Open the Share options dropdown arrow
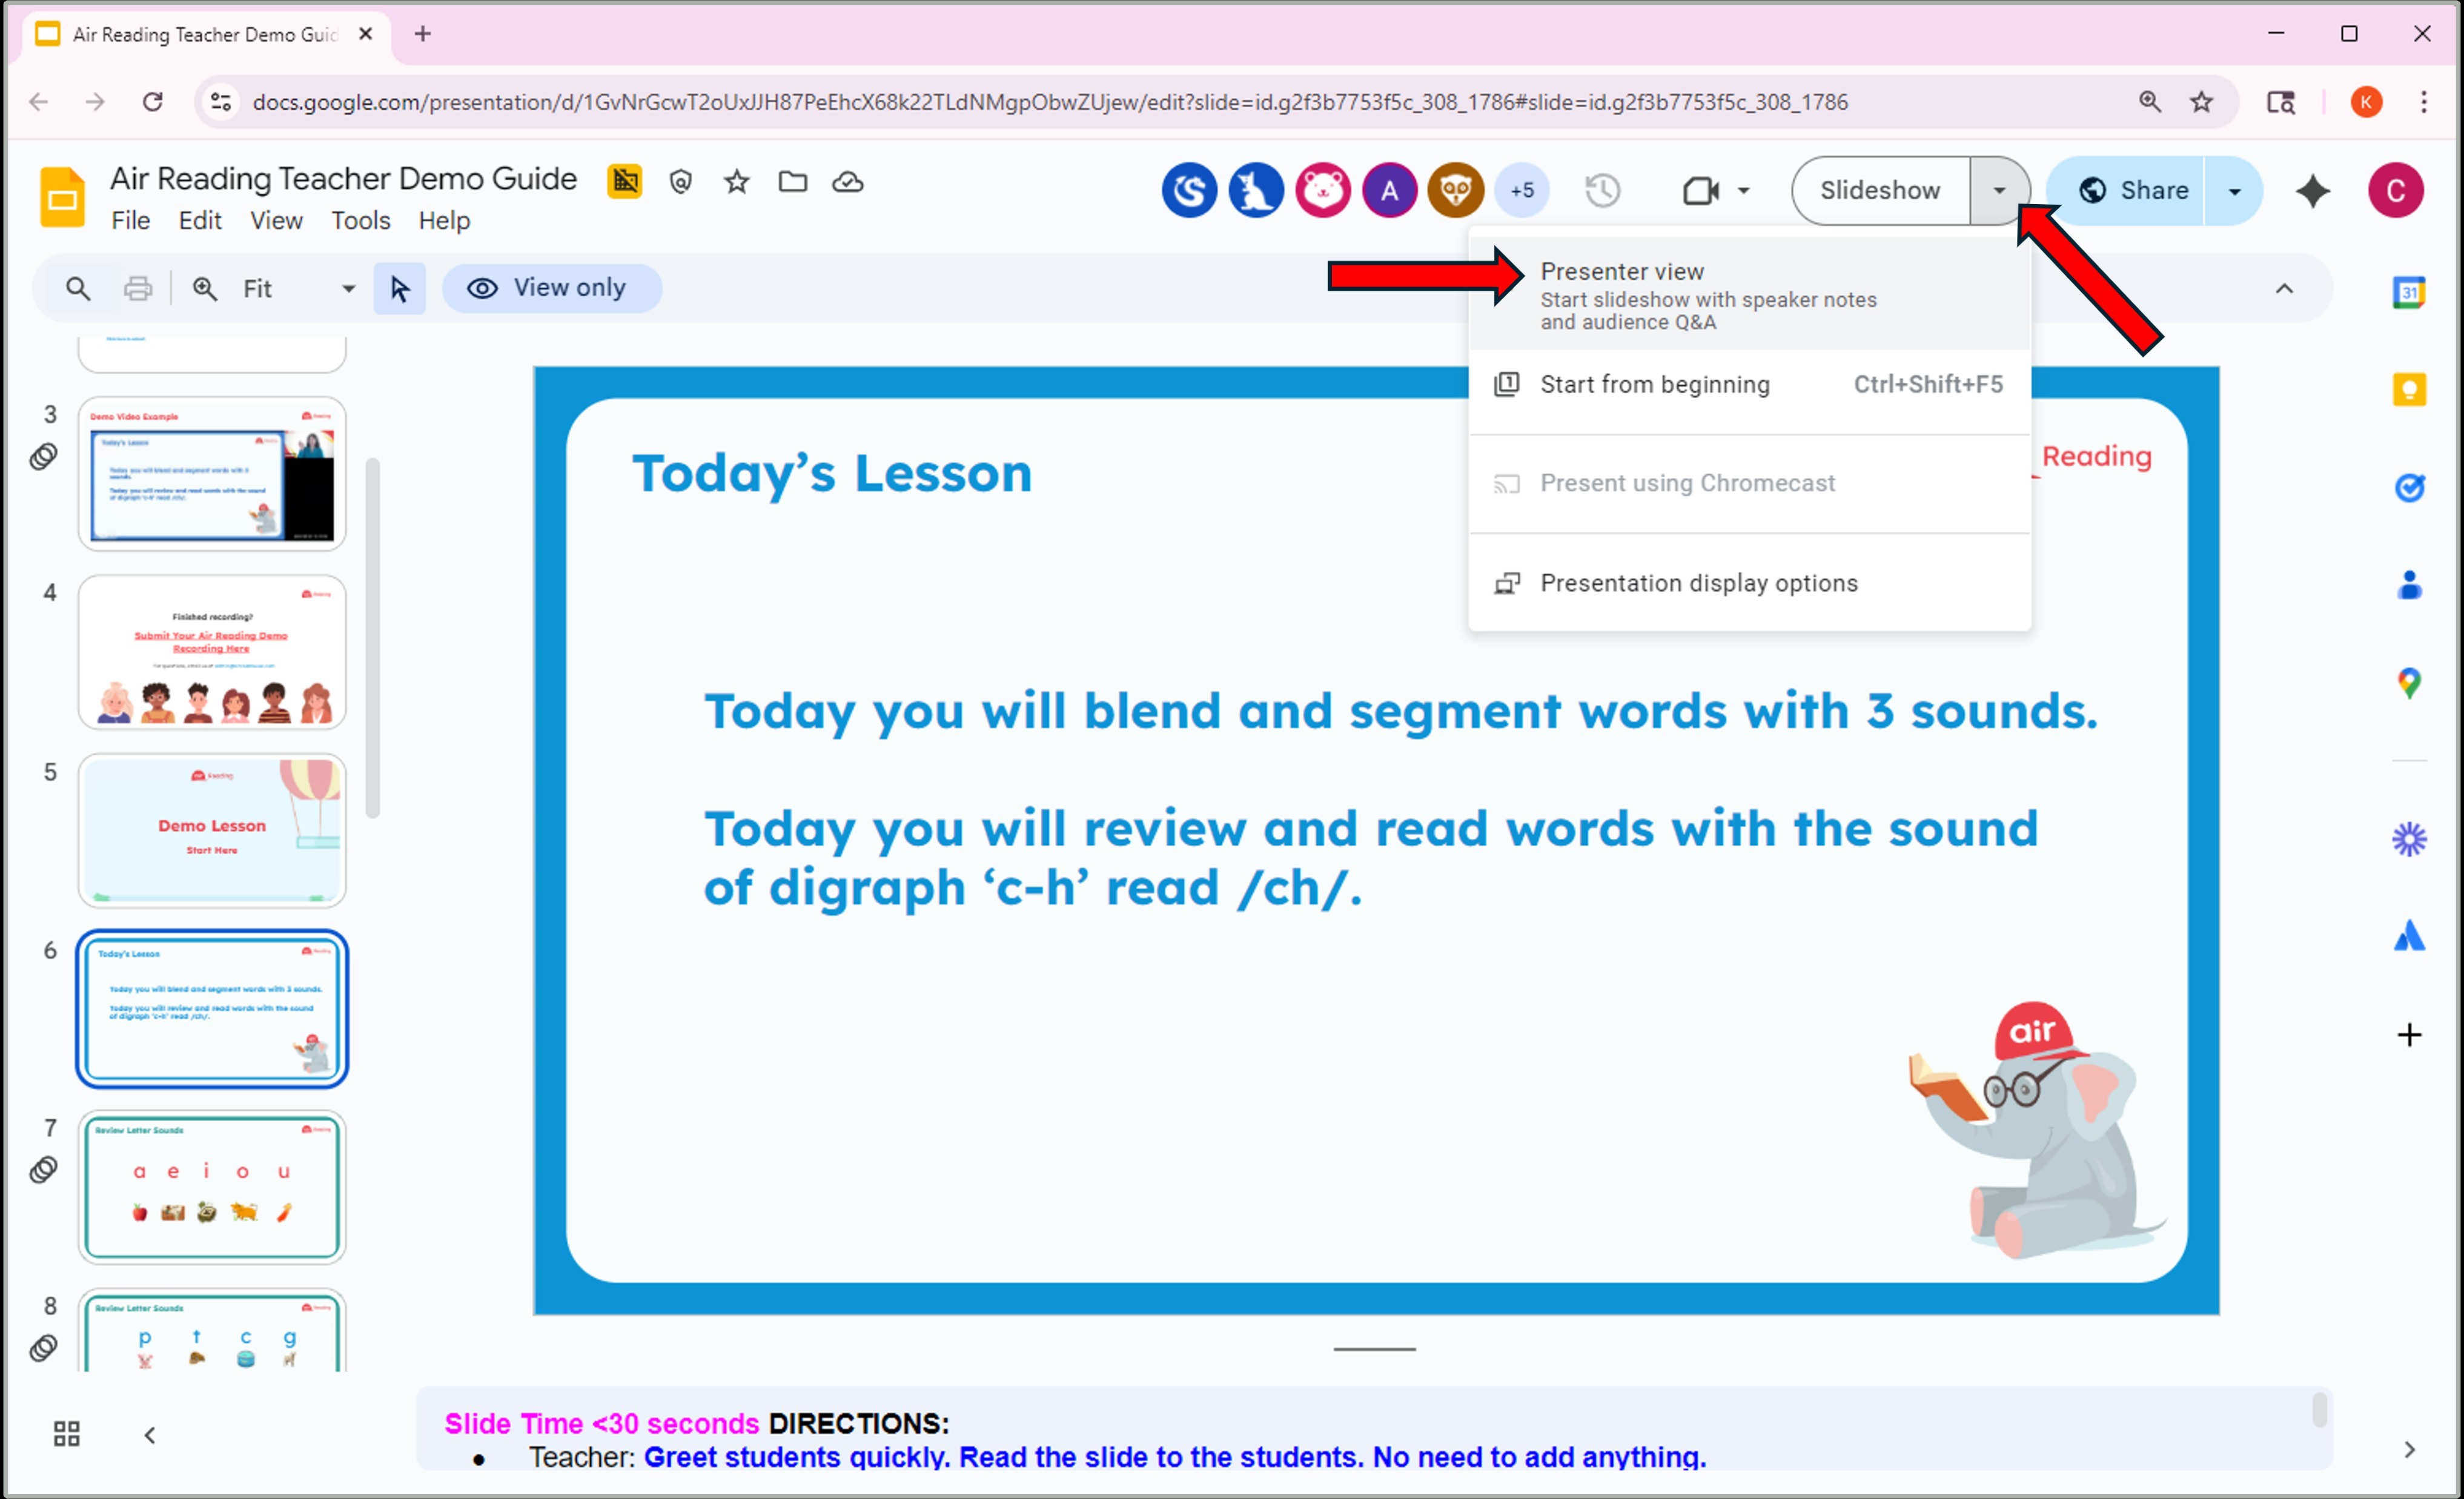This screenshot has height=1499, width=2464. [x=2234, y=191]
